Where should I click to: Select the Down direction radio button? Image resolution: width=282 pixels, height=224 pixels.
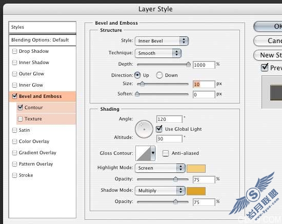pyautogui.click(x=159, y=75)
